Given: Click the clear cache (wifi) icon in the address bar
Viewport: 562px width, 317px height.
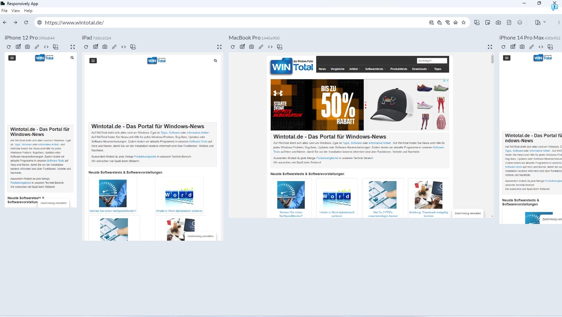Looking at the screenshot, I should (x=447, y=22).
